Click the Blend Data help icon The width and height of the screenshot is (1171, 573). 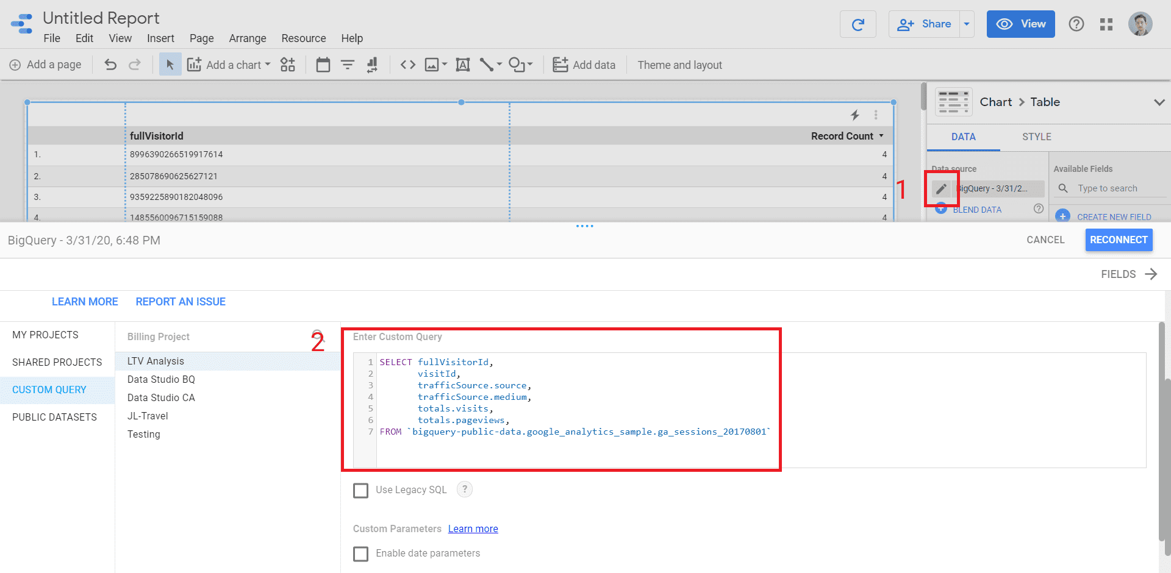click(1039, 208)
